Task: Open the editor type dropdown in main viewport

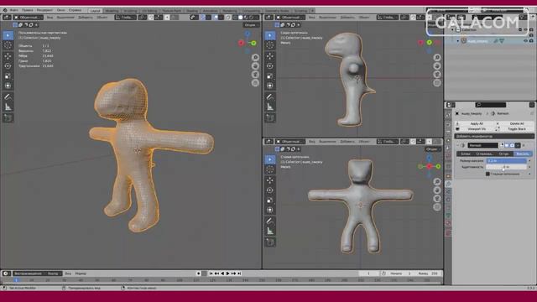Action: tap(7, 17)
